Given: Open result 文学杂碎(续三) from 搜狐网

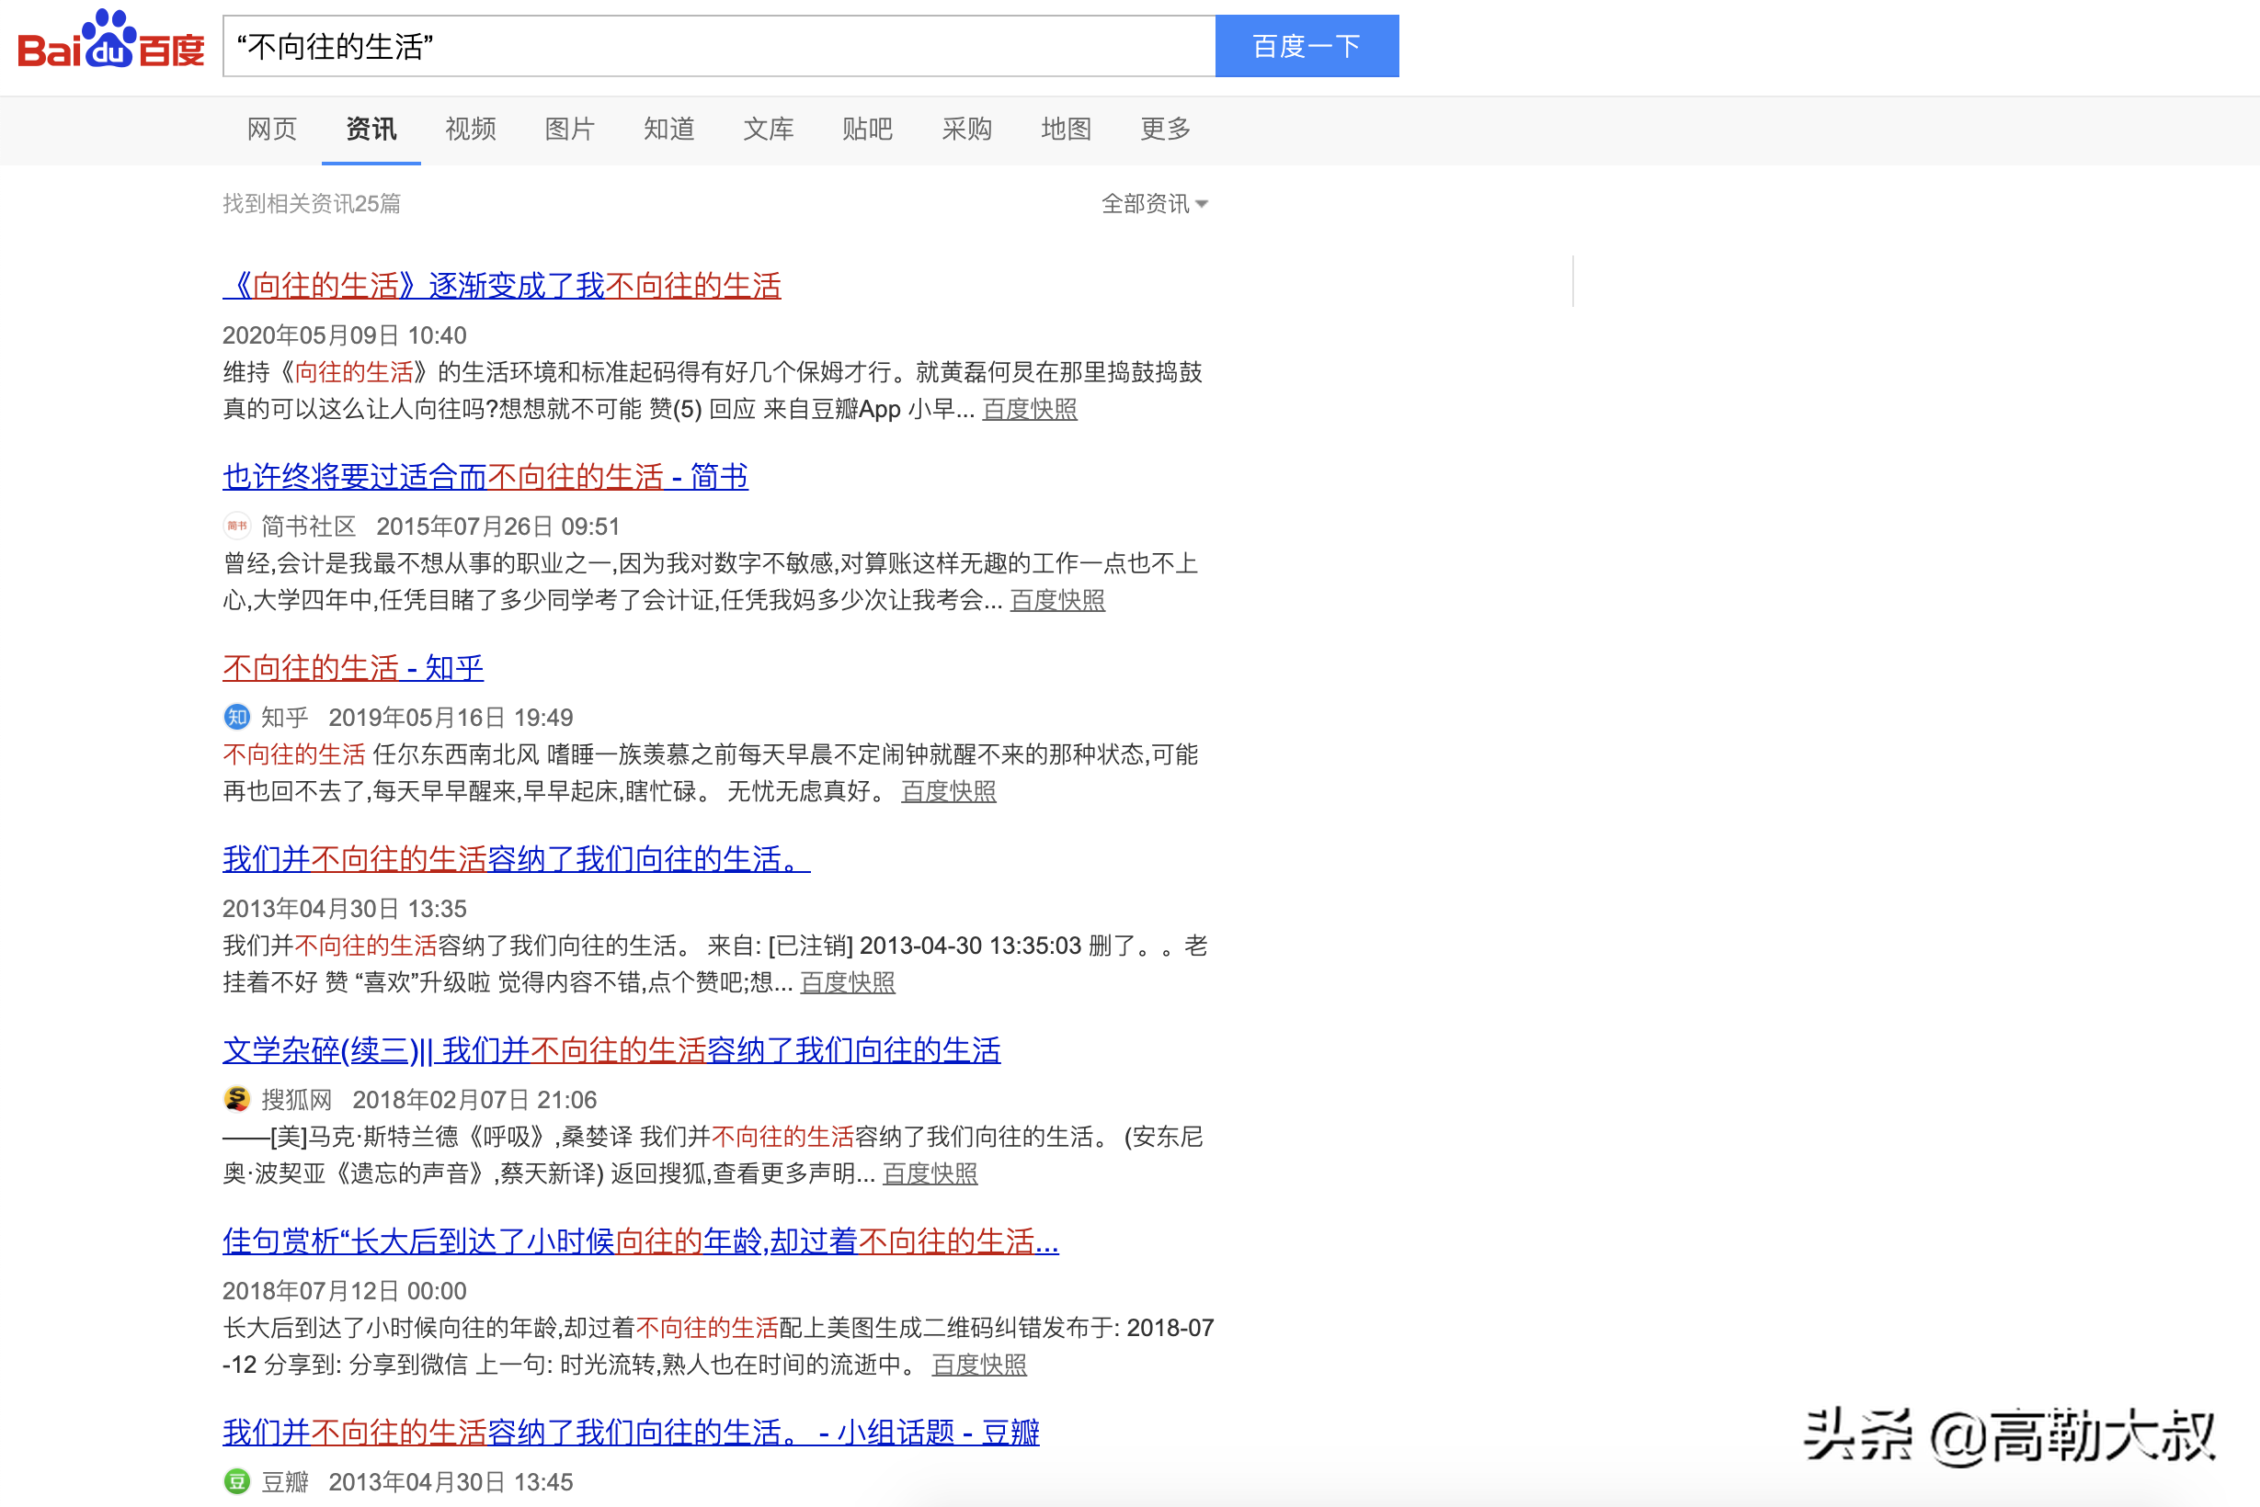Looking at the screenshot, I should (x=611, y=1050).
